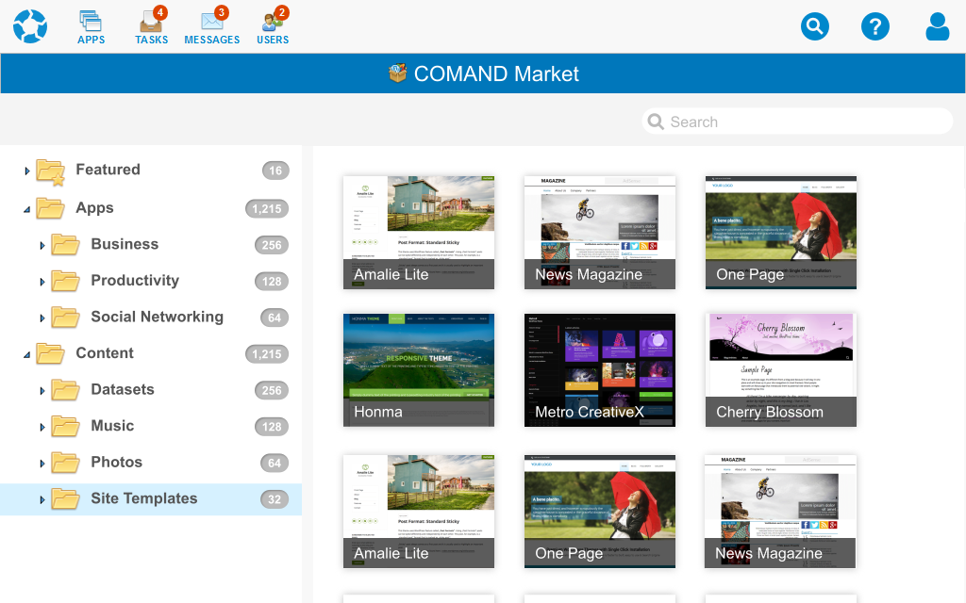Click the COMAND logo icon

(x=30, y=26)
